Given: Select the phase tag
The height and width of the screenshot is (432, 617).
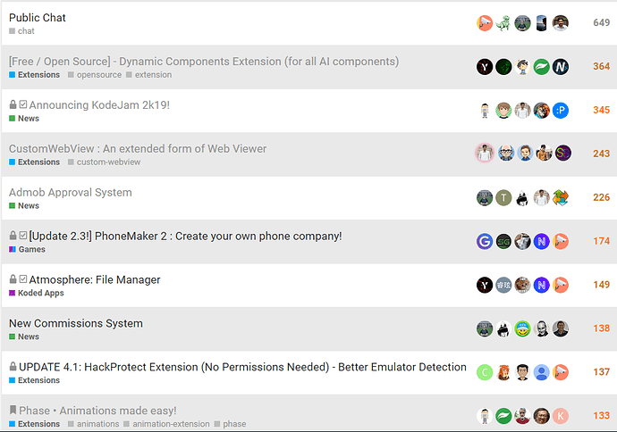Looking at the screenshot, I should [231, 424].
